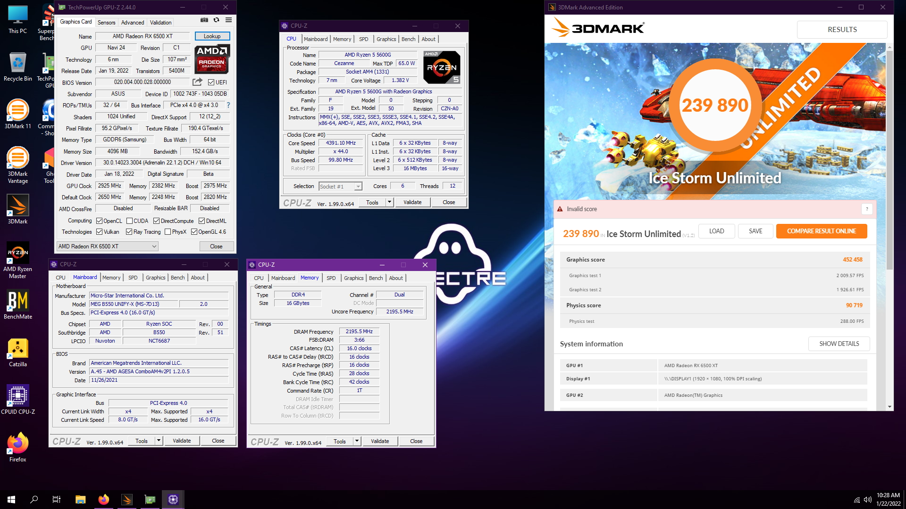Open the Socket #1 selection dropdown in CPU-Z
Image resolution: width=906 pixels, height=509 pixels.
(x=340, y=187)
